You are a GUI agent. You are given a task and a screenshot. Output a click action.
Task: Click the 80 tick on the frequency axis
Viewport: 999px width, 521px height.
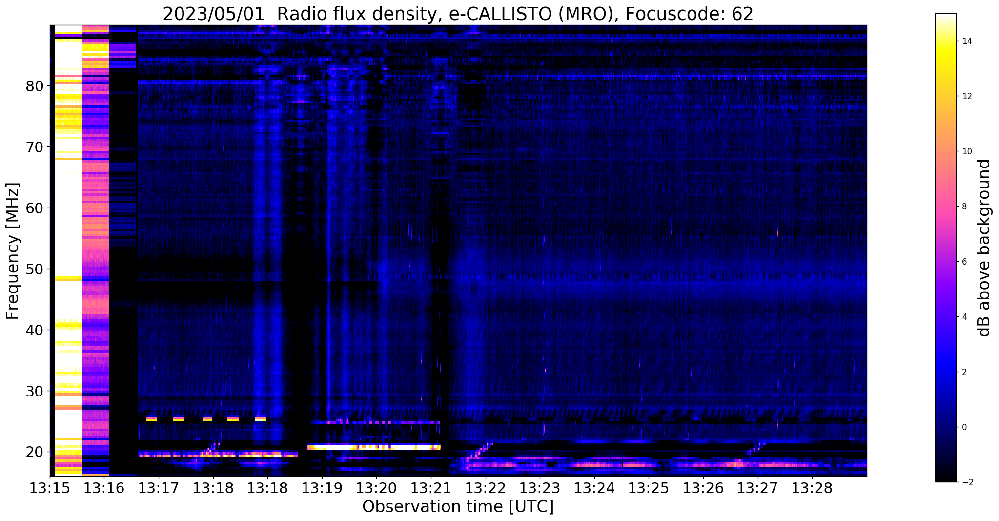coord(35,86)
